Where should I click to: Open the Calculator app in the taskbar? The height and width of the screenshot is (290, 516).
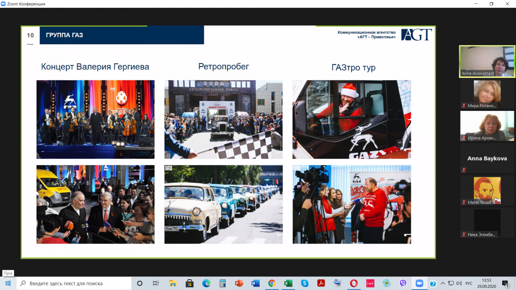[222, 283]
